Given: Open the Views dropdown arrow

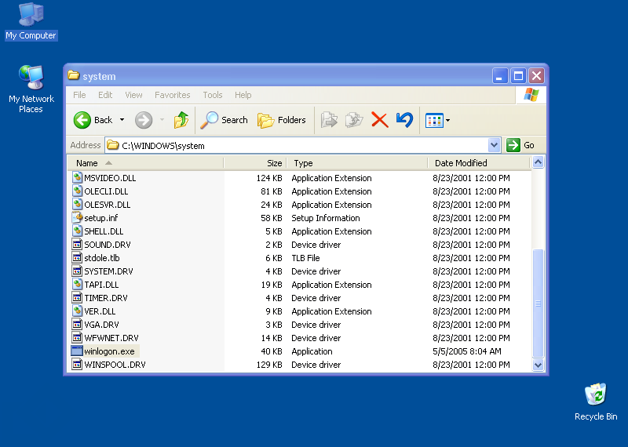Looking at the screenshot, I should pos(447,120).
